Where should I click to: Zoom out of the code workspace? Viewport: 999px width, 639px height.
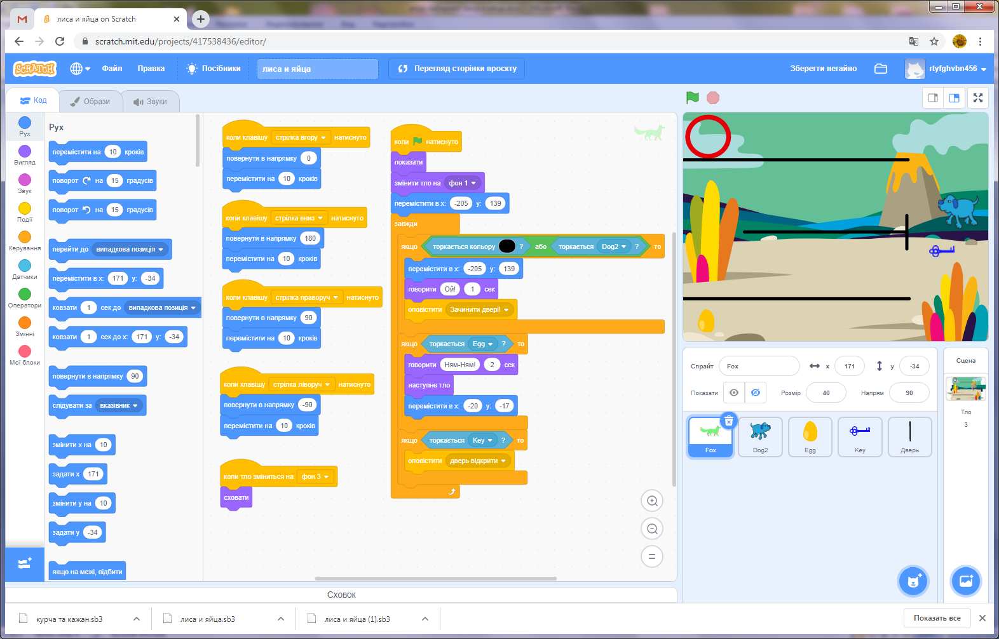coord(652,529)
